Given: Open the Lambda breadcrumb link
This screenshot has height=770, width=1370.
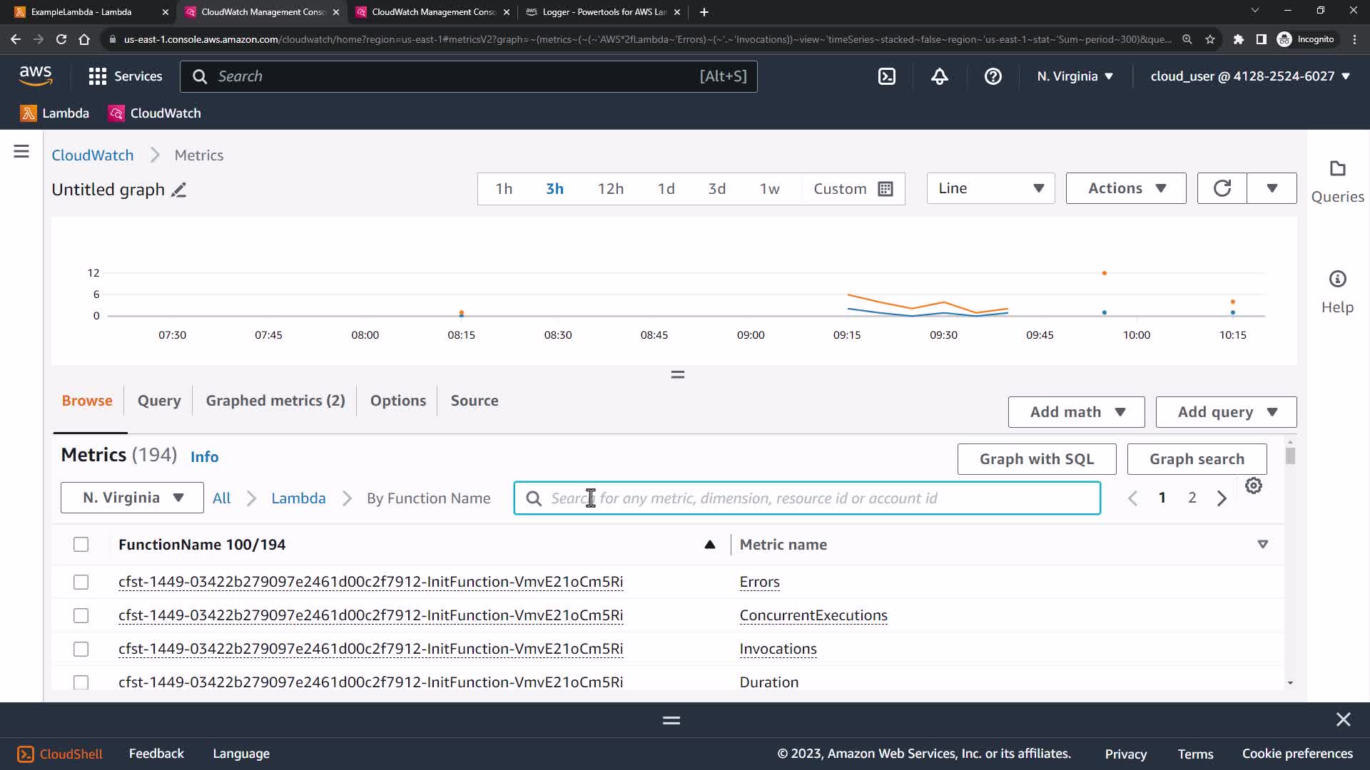Looking at the screenshot, I should [x=298, y=498].
